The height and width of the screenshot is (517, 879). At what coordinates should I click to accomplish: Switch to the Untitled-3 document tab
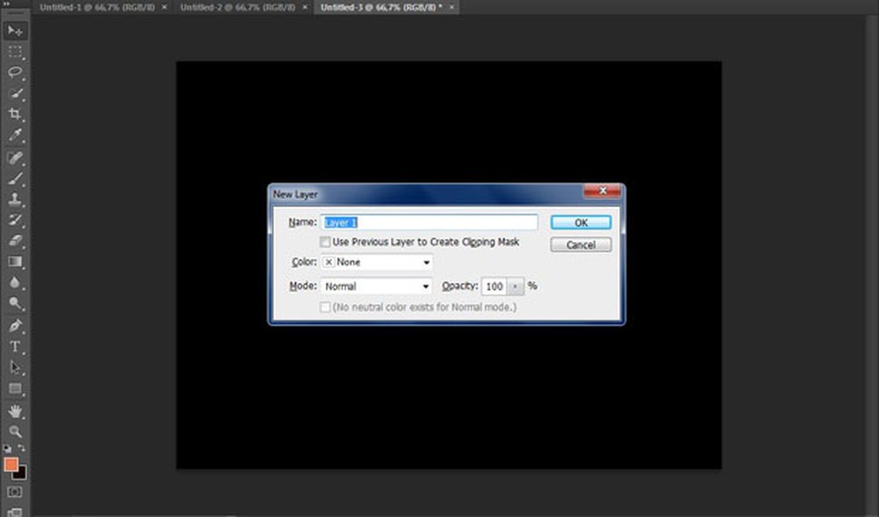coord(381,7)
